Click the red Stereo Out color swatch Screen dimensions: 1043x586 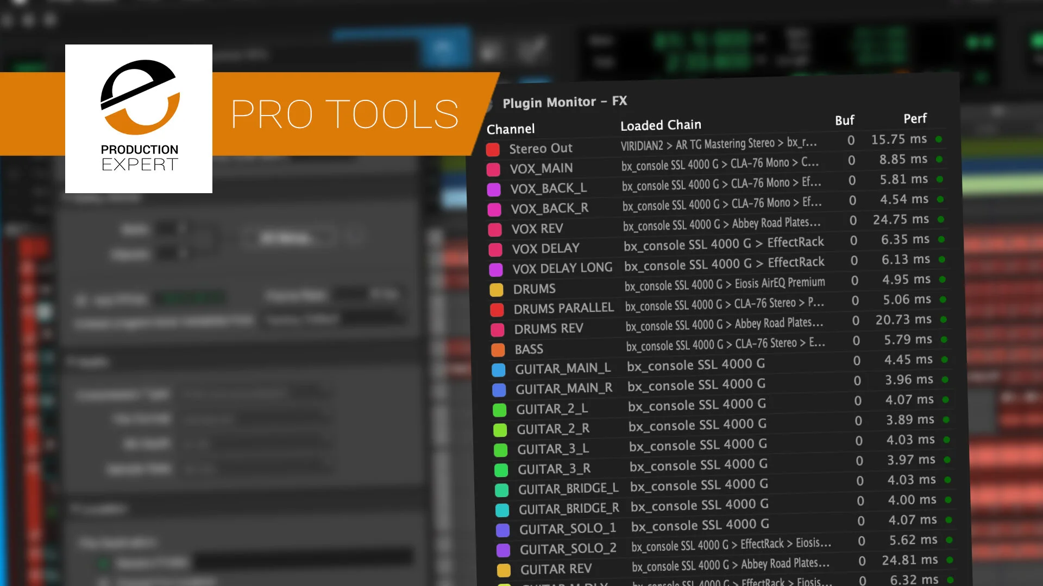tap(493, 150)
